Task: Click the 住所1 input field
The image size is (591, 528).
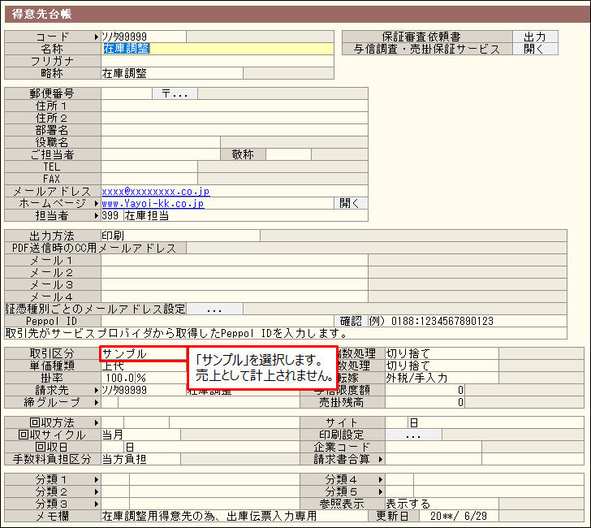Action: (x=235, y=106)
